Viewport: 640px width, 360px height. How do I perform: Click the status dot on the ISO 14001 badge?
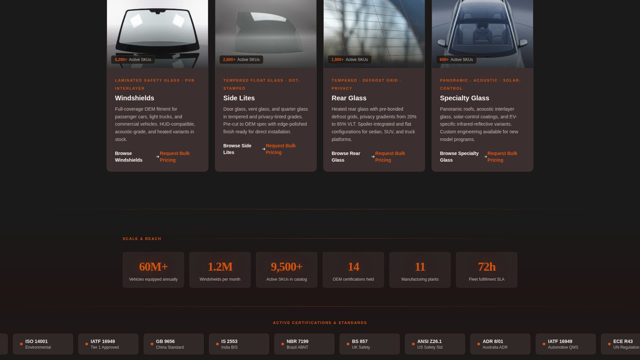21,344
